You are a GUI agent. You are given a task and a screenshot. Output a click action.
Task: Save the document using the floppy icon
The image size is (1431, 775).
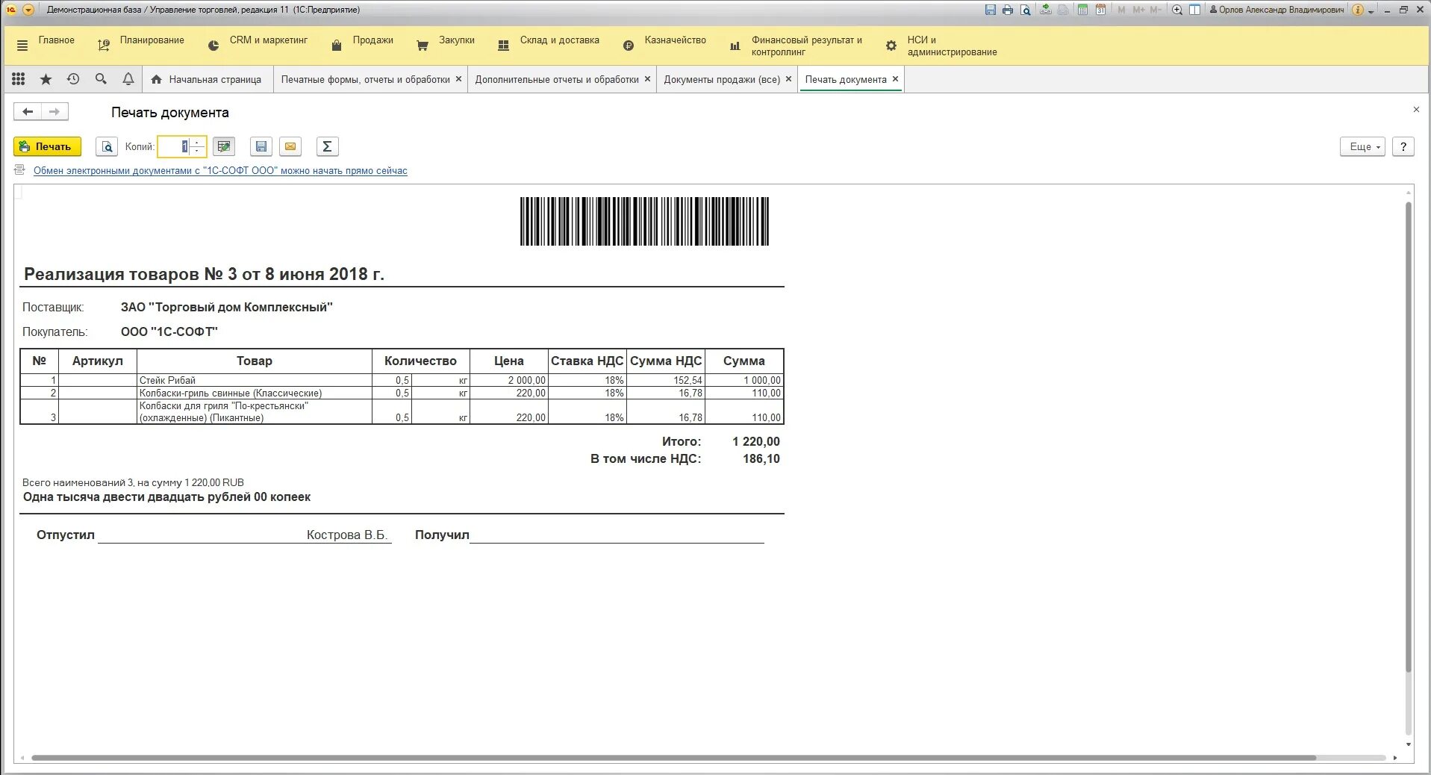(x=261, y=146)
